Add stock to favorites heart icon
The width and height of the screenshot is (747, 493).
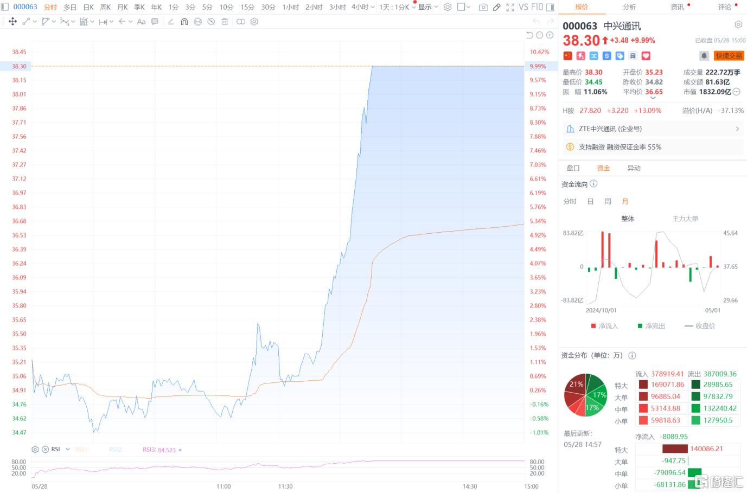[646, 56]
